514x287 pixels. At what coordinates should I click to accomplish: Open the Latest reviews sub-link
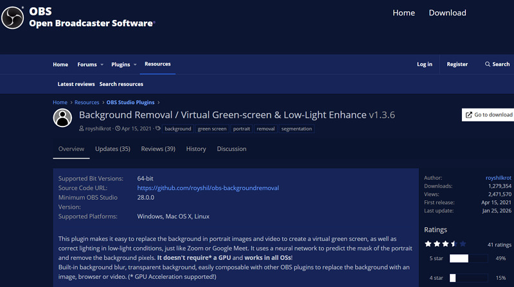[x=76, y=84]
